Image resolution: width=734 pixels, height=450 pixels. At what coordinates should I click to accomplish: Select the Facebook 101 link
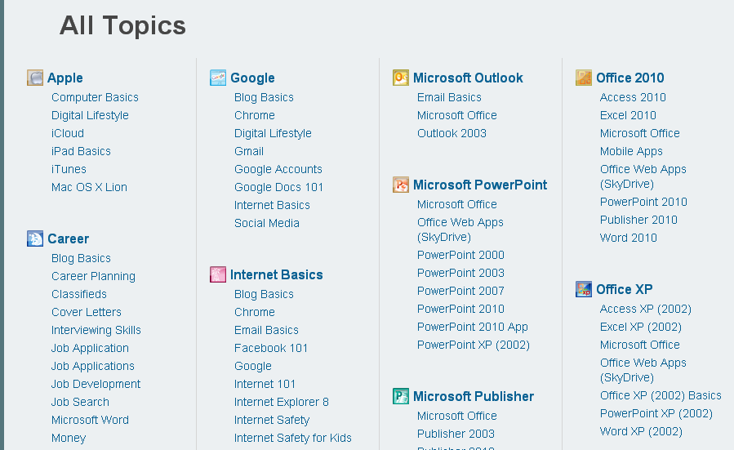pyautogui.click(x=271, y=348)
